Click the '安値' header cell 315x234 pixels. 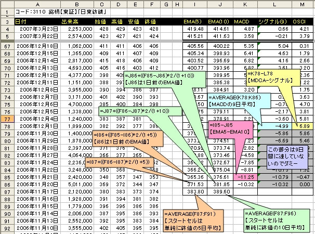click(x=135, y=22)
